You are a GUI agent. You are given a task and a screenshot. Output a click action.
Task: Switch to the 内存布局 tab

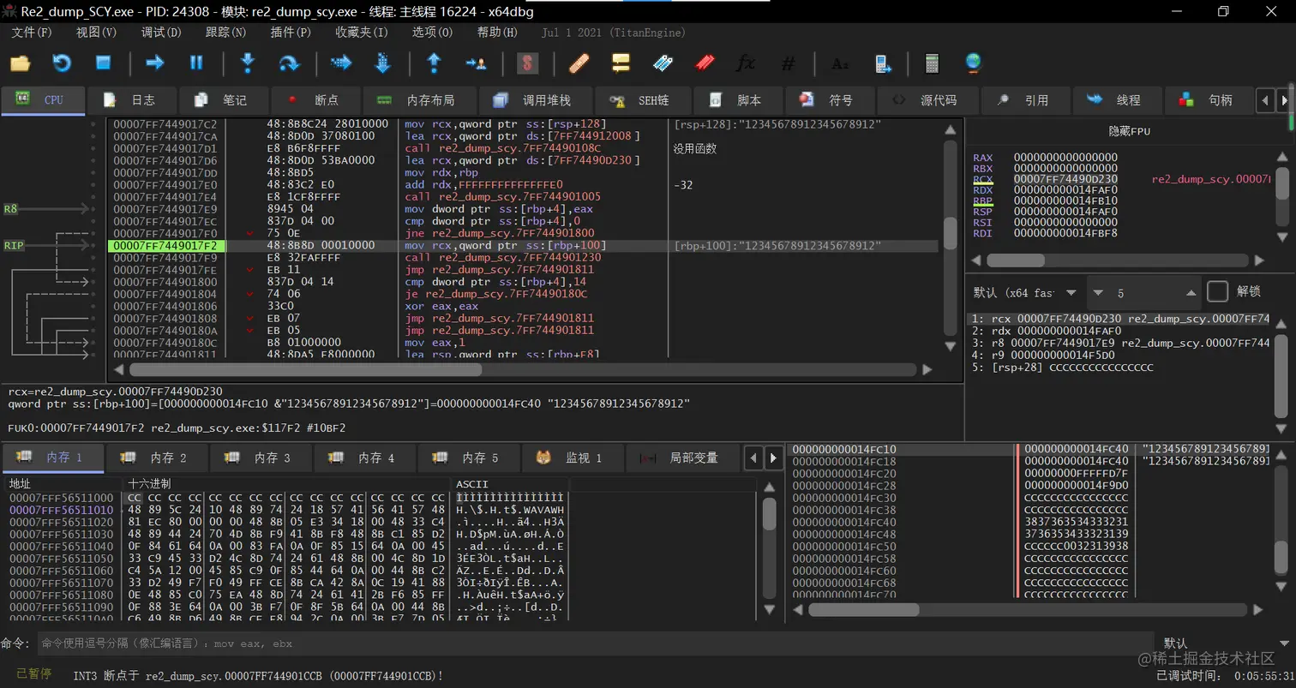tap(419, 100)
